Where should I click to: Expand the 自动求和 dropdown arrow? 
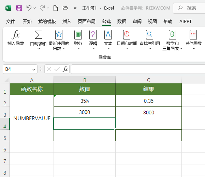click(x=39, y=49)
